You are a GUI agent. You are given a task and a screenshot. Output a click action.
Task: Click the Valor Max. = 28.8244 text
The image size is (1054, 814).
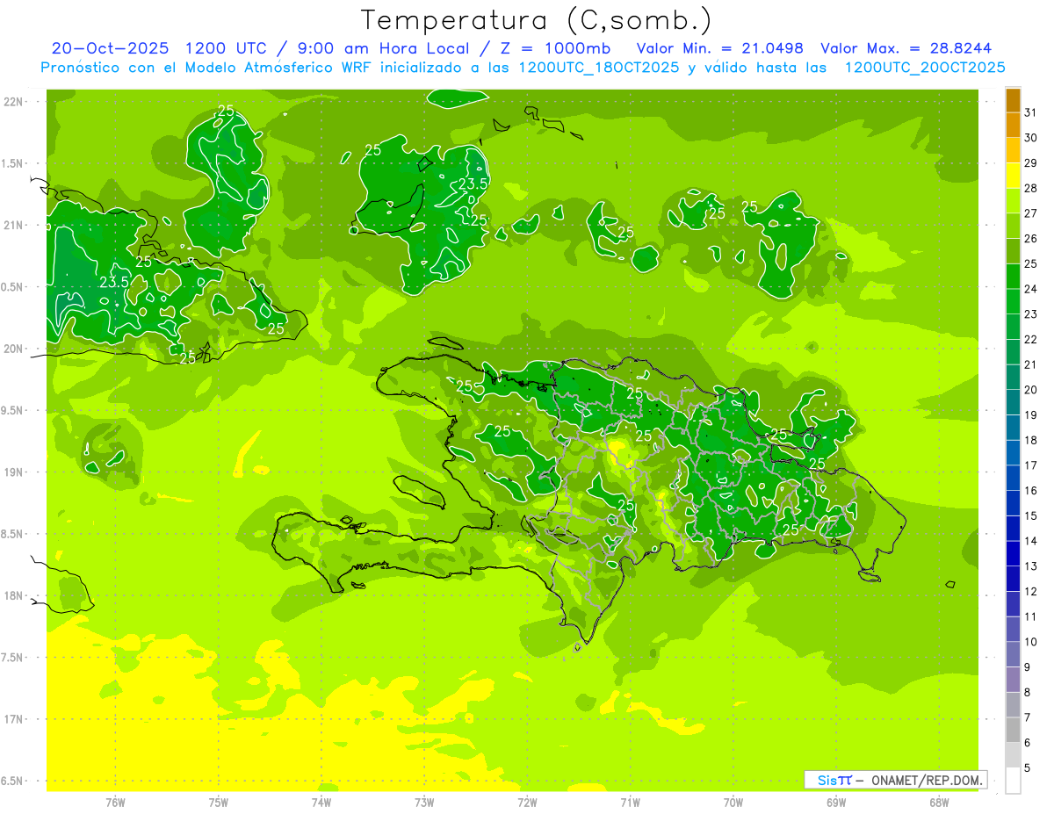tap(906, 48)
